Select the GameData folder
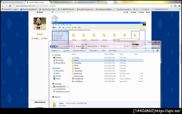The height and width of the screenshot is (114, 182). pyautogui.click(x=78, y=63)
